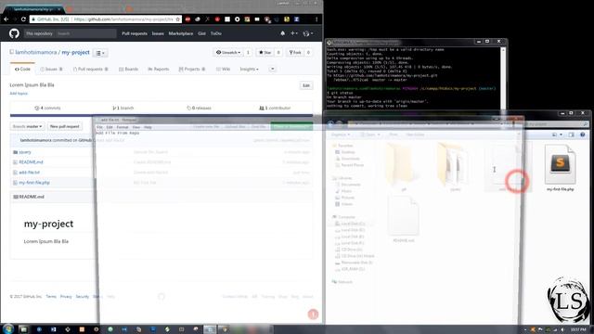View the 1 contributor link

275,108
